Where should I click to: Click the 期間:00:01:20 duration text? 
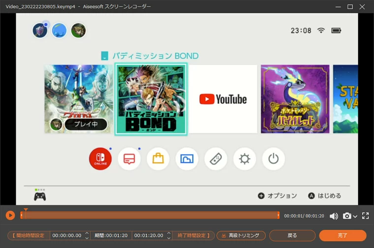(x=111, y=235)
